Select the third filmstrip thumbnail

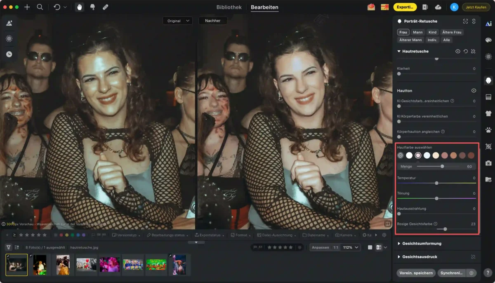pyautogui.click(x=63, y=264)
